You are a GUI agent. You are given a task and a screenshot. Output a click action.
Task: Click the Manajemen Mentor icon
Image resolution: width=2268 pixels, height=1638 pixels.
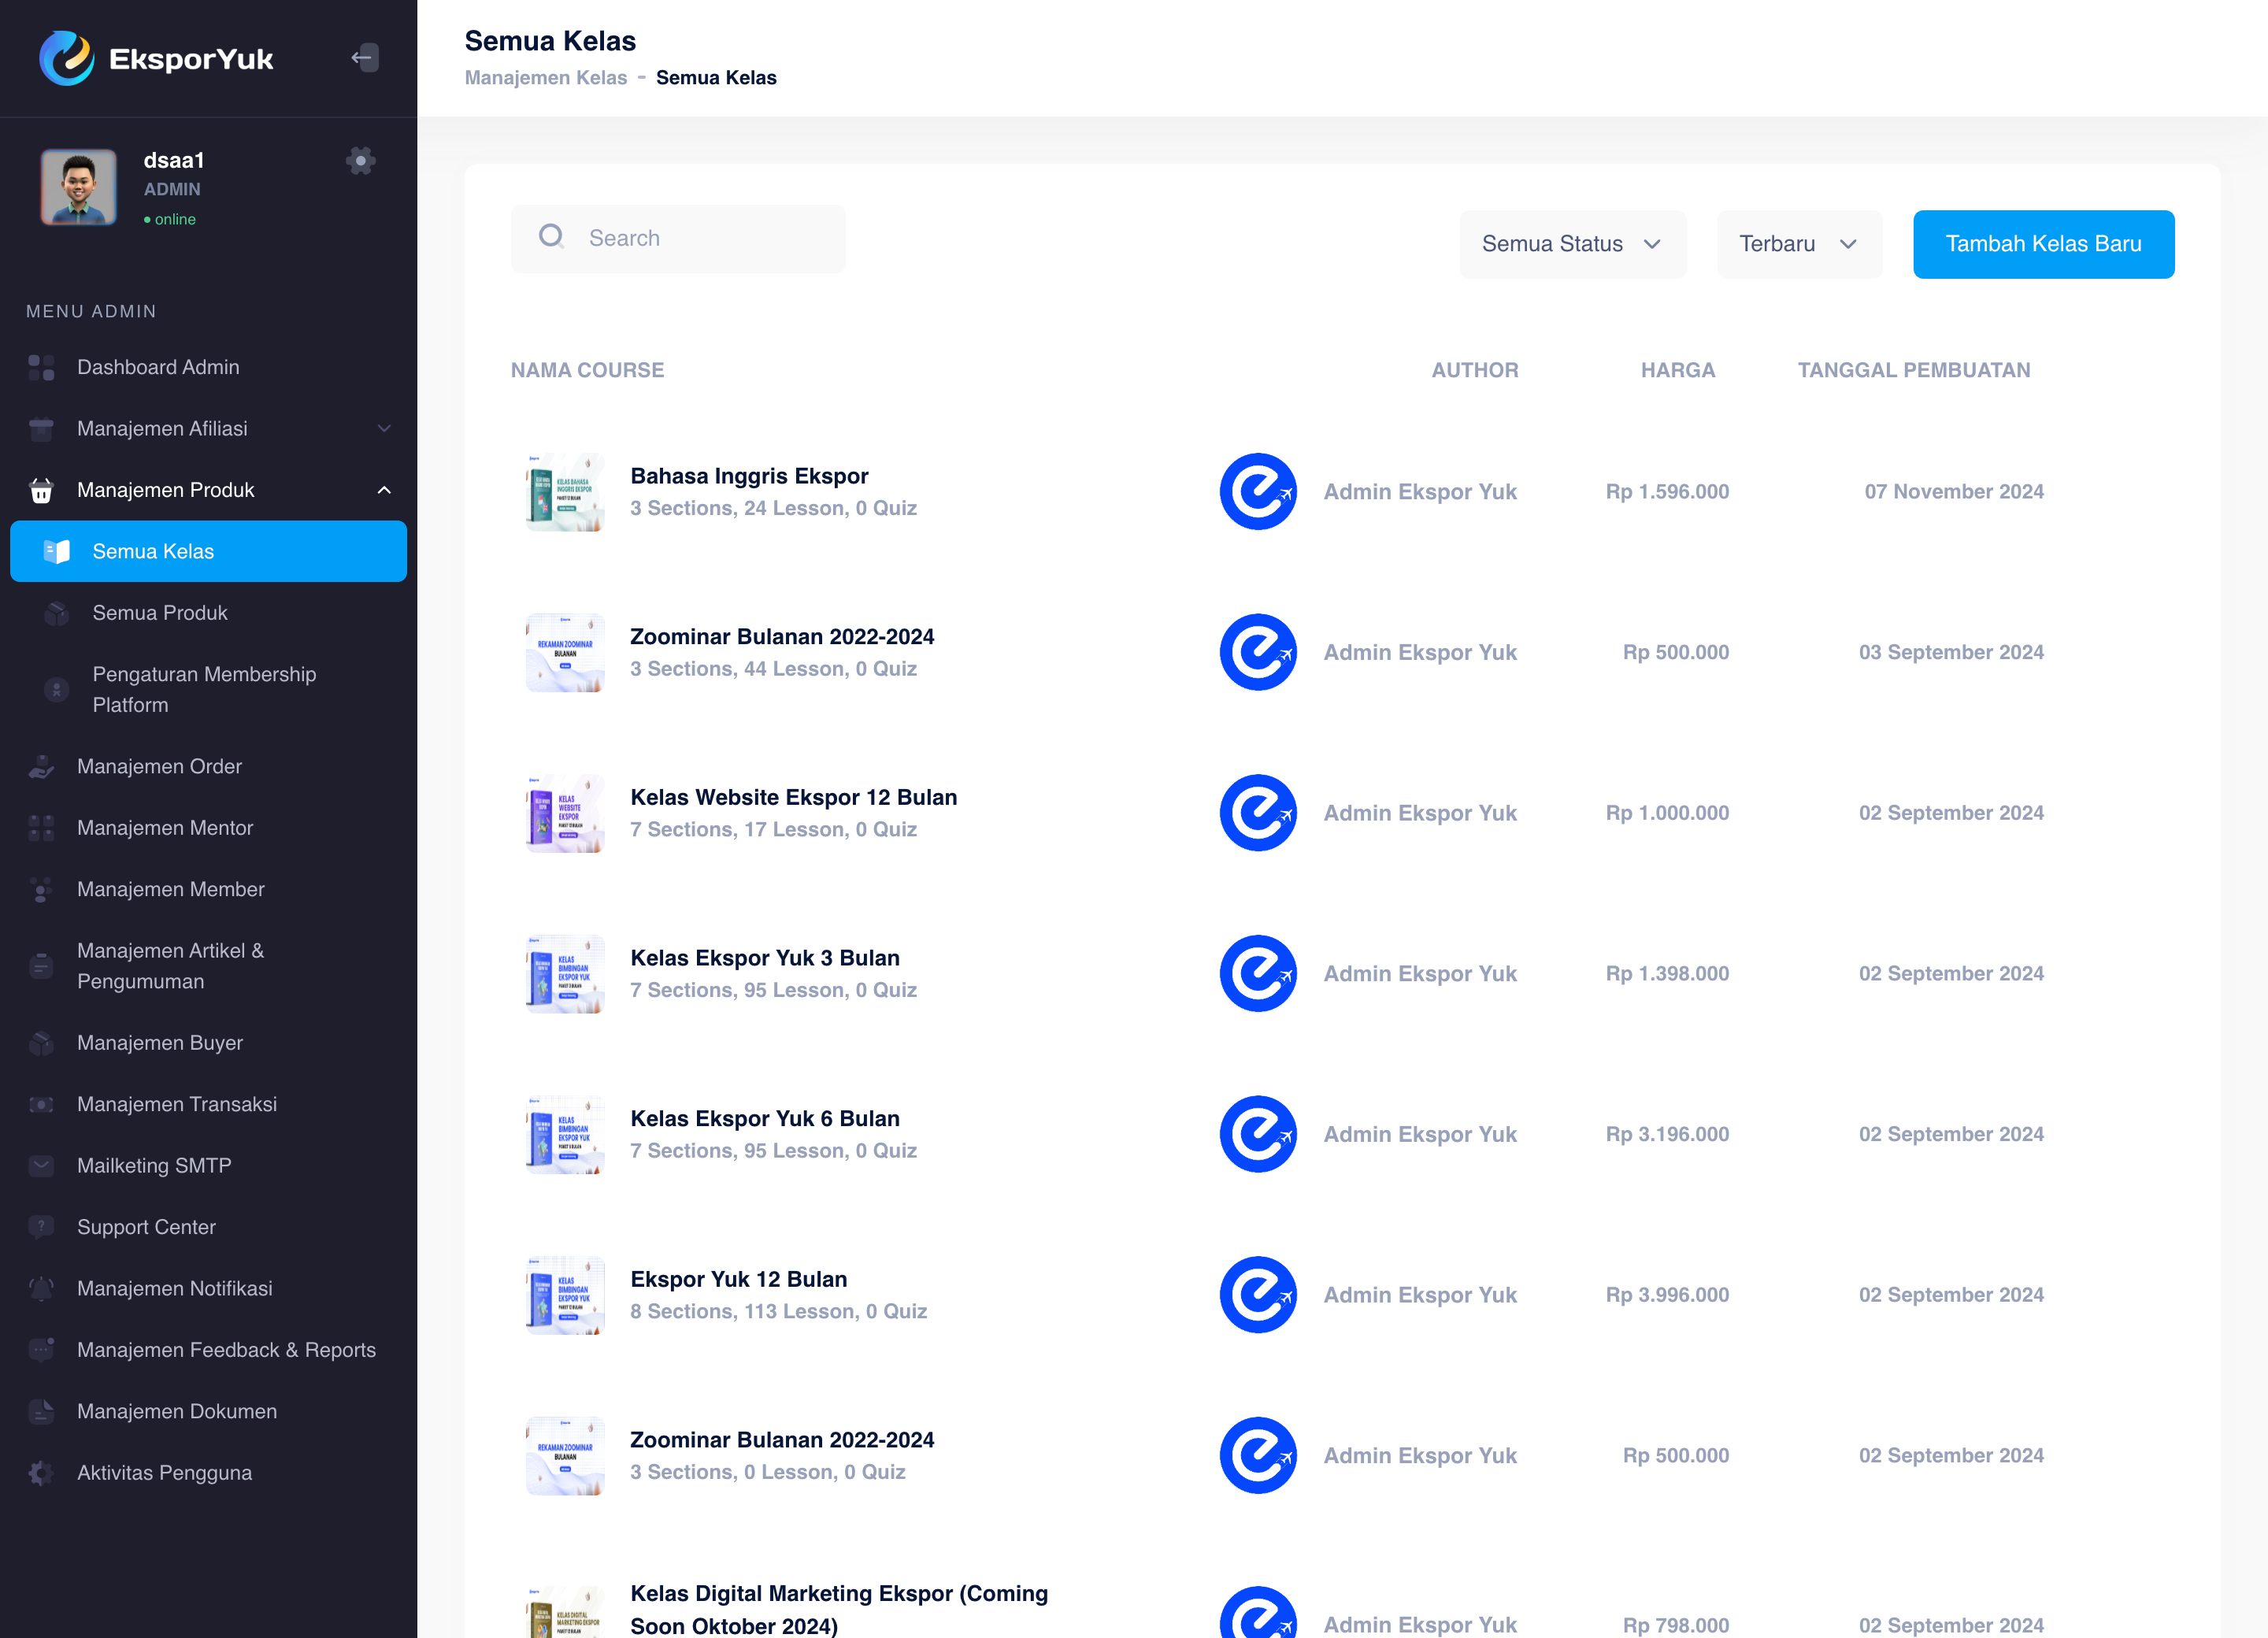pos(41,828)
